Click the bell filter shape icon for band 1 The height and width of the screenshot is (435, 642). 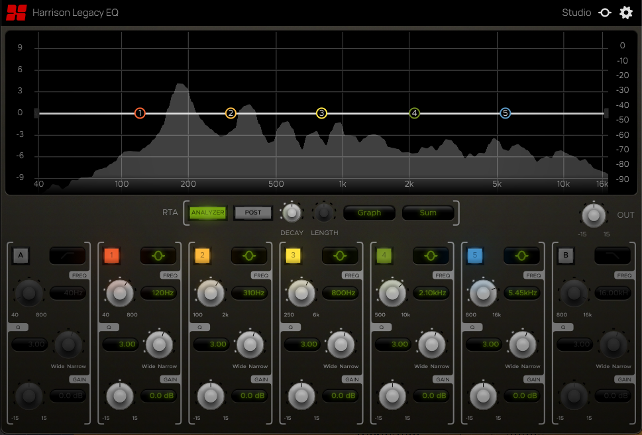pyautogui.click(x=158, y=256)
